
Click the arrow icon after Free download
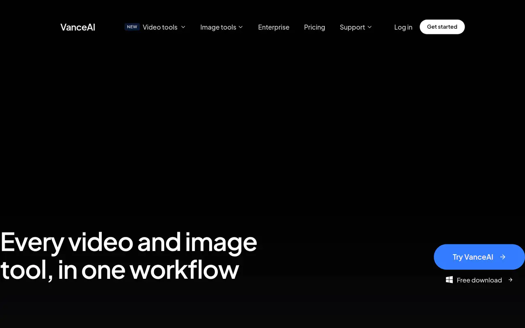click(510, 280)
